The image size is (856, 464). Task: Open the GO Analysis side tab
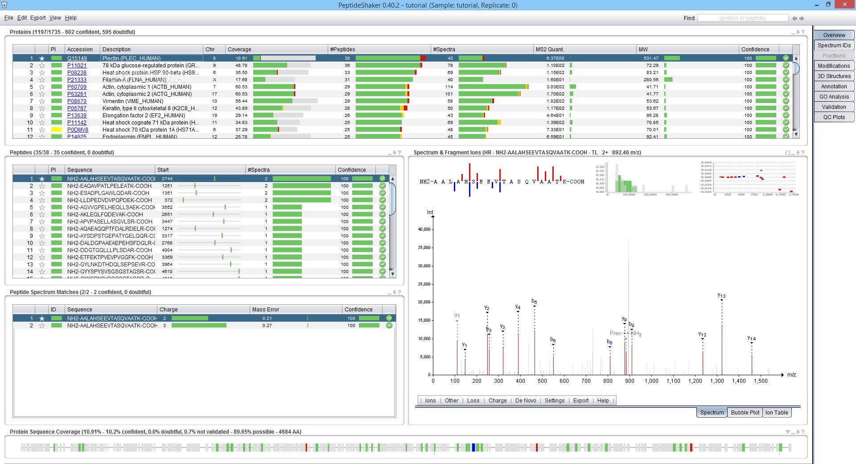click(x=834, y=97)
